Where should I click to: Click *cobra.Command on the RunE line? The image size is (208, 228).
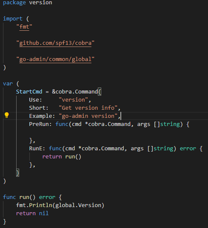coord(101,149)
